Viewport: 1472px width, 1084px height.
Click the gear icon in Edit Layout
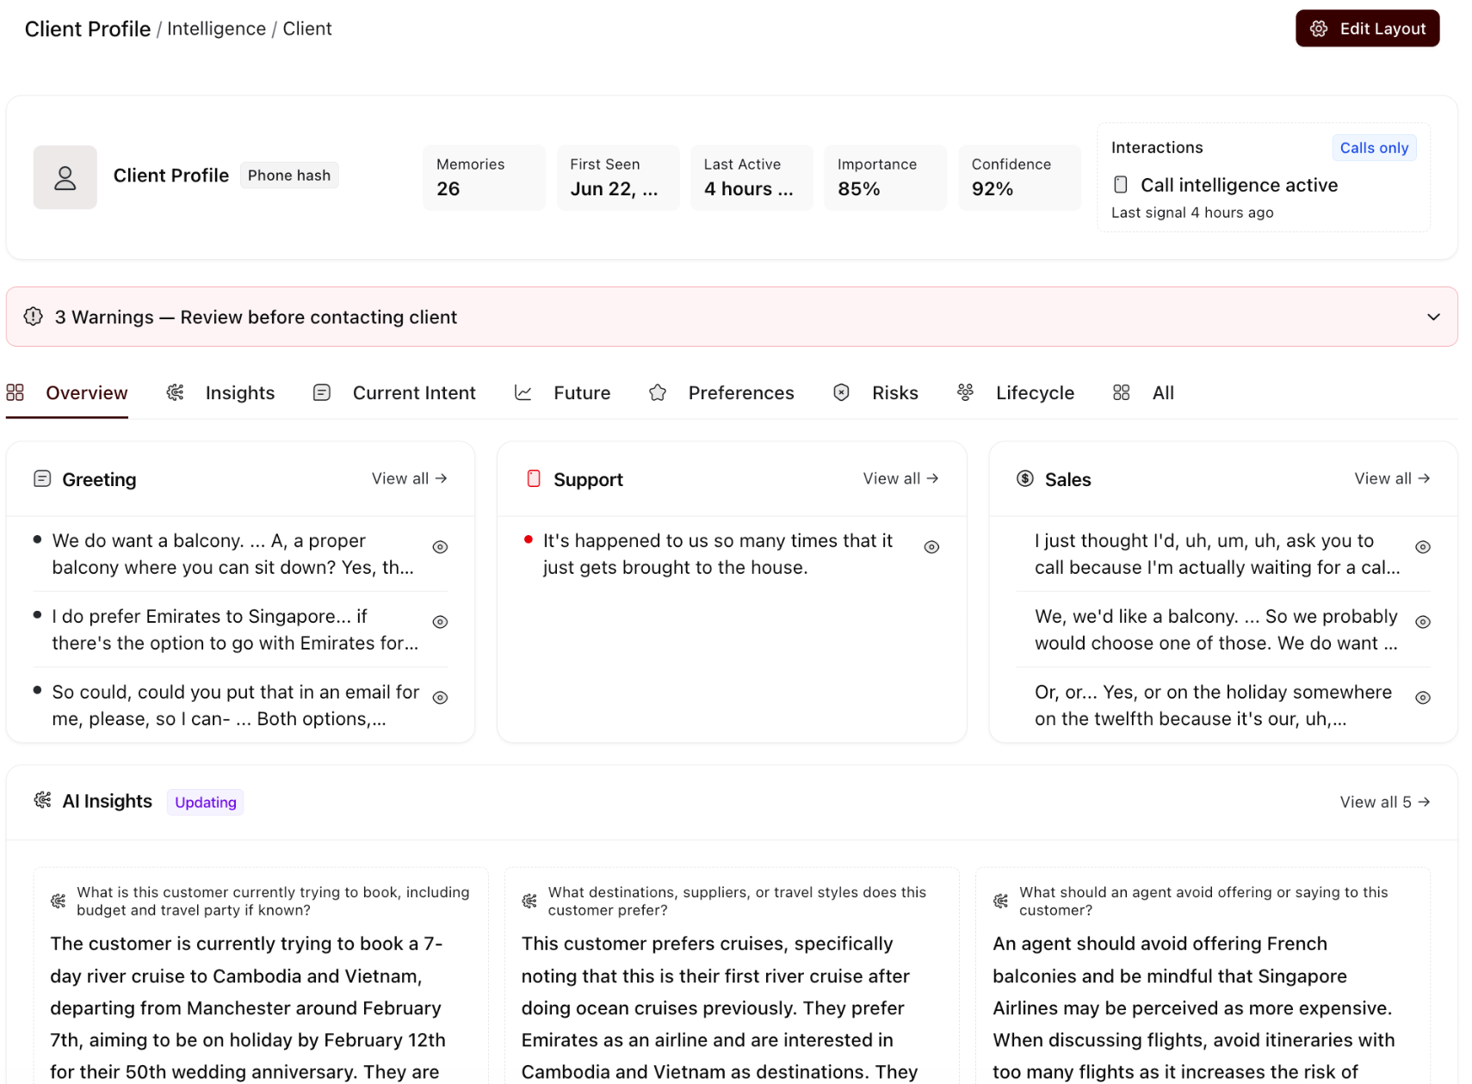pos(1318,28)
